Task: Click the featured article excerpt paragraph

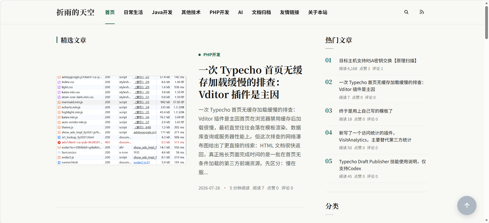Action: click(x=250, y=141)
